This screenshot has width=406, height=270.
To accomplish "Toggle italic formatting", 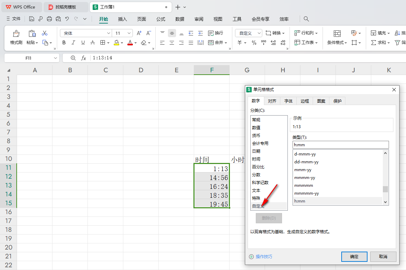I will [73, 43].
